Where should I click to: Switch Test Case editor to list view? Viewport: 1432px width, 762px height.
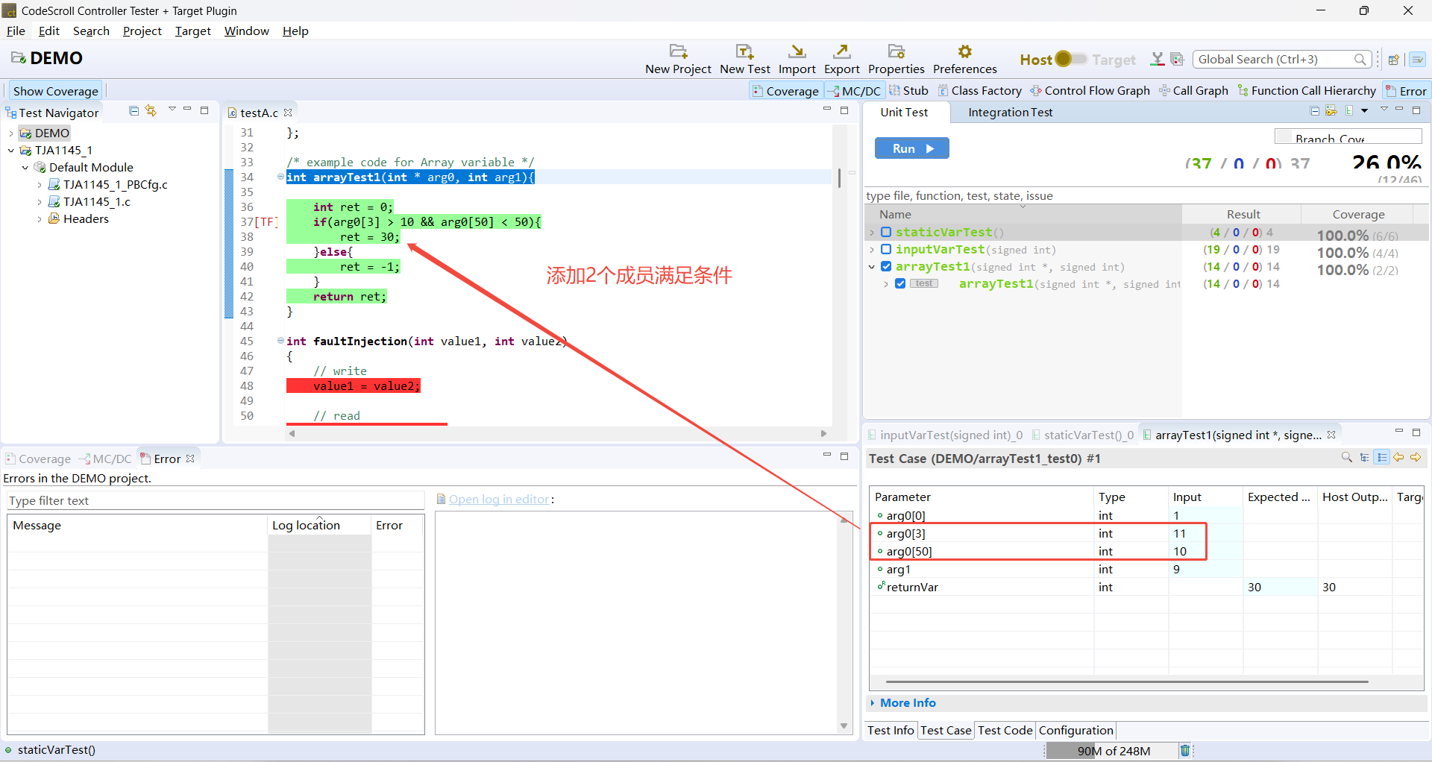pos(1382,457)
